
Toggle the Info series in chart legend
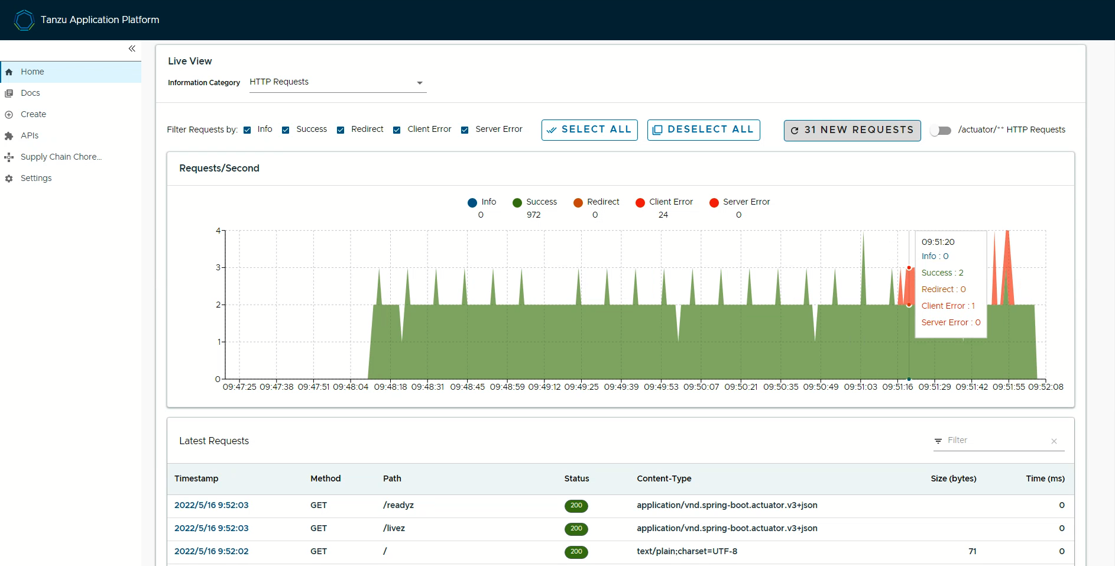click(472, 203)
